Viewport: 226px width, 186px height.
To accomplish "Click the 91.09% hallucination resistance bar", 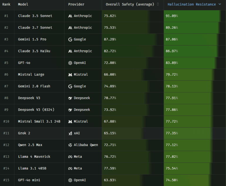I will 192,16.
